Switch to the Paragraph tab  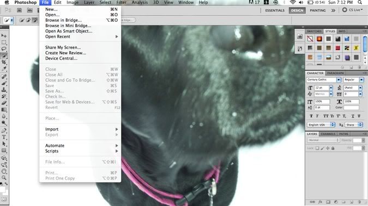(x=335, y=73)
